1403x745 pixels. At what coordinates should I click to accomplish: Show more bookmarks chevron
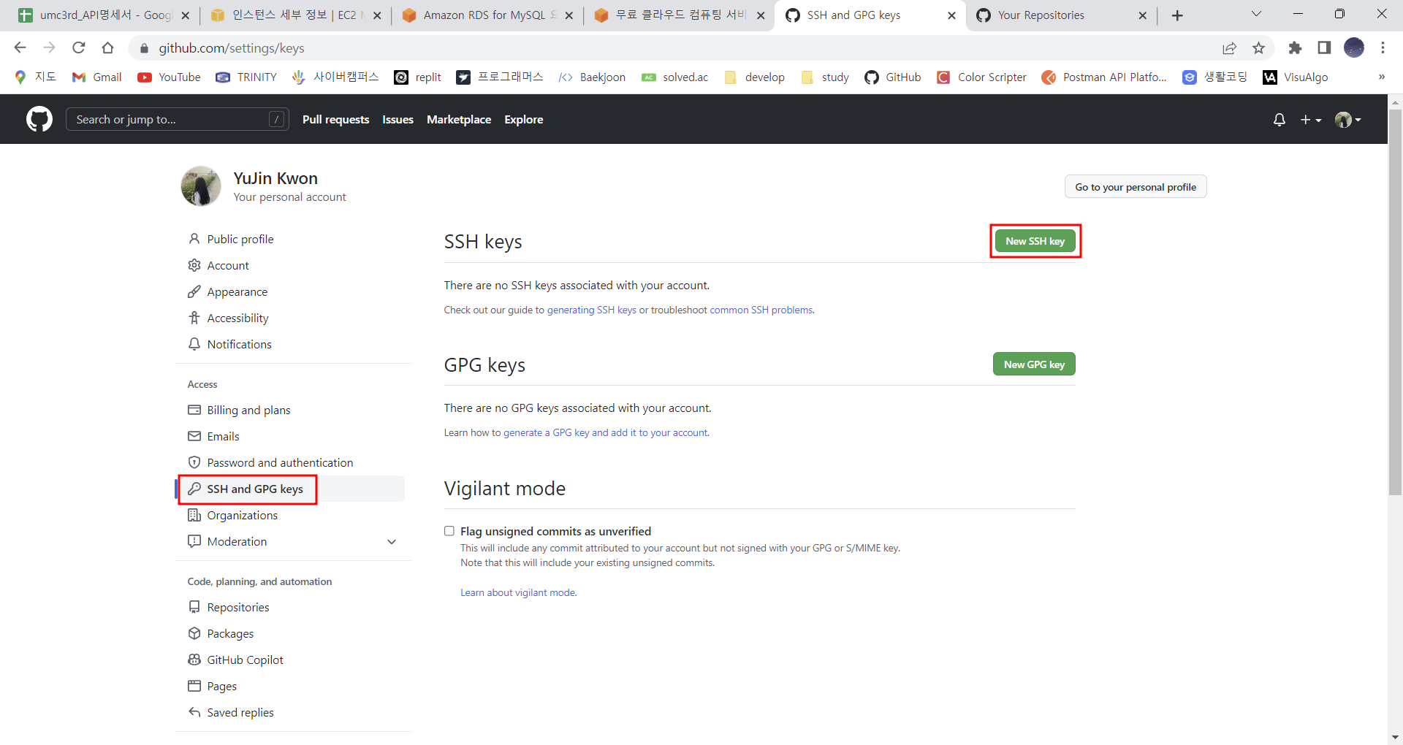(1381, 77)
